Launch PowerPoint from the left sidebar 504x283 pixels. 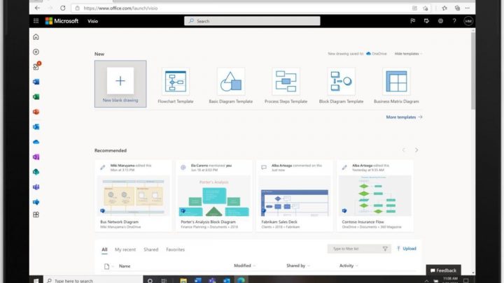36,112
